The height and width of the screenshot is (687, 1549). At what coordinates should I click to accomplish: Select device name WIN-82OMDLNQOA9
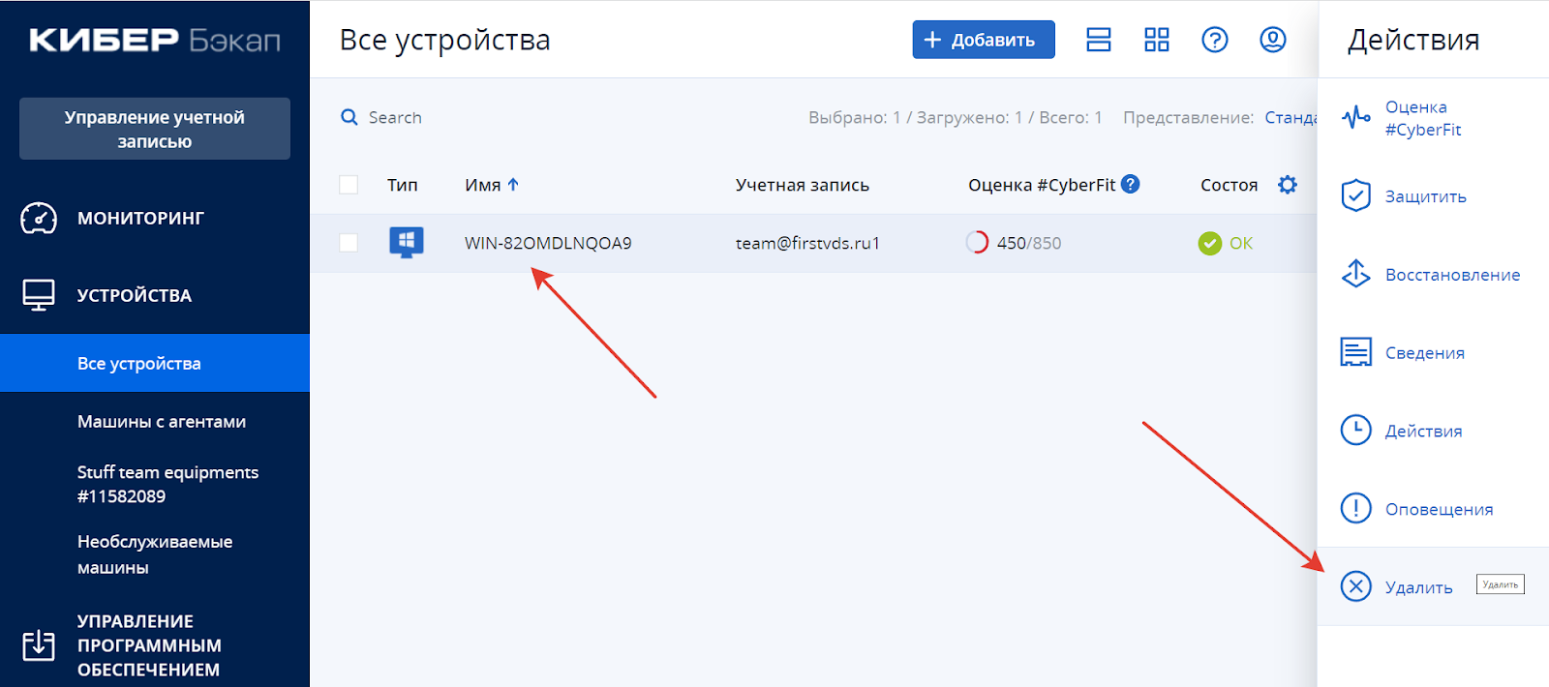548,243
